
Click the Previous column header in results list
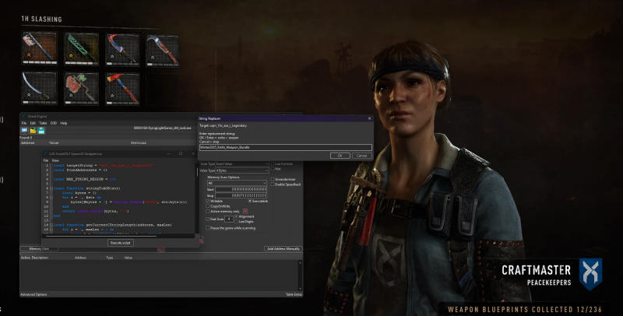coord(139,142)
